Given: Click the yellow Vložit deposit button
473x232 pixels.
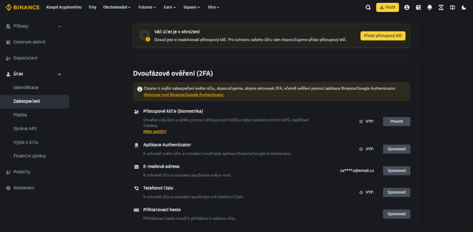Looking at the screenshot, I should pos(388,7).
